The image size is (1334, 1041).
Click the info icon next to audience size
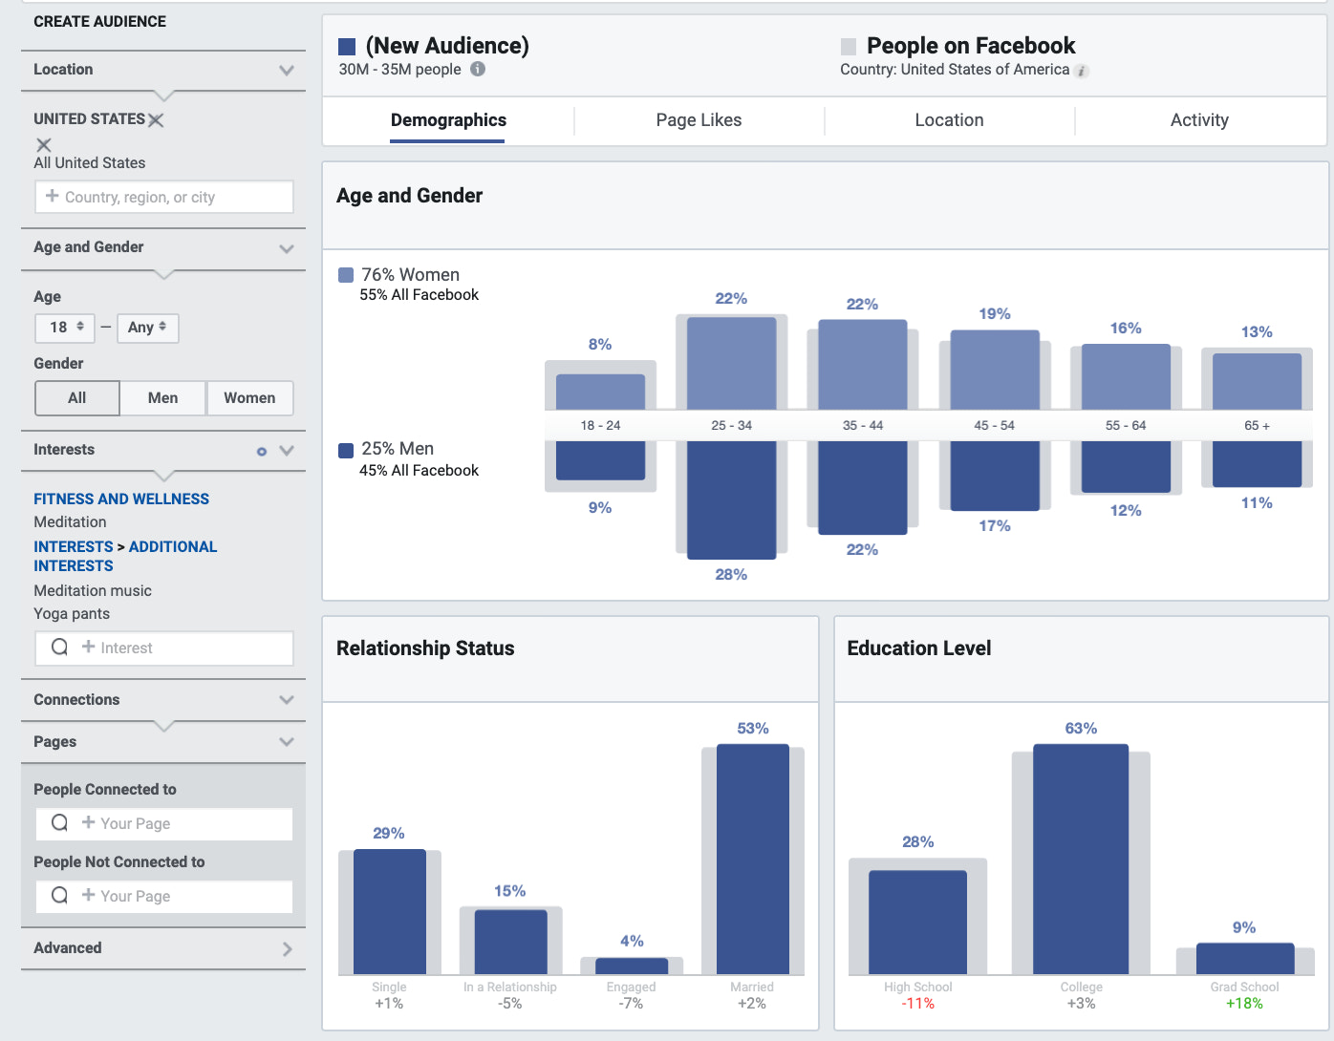point(478,69)
